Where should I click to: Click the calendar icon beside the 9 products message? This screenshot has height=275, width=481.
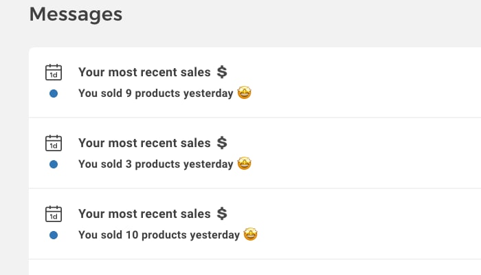[54, 72]
